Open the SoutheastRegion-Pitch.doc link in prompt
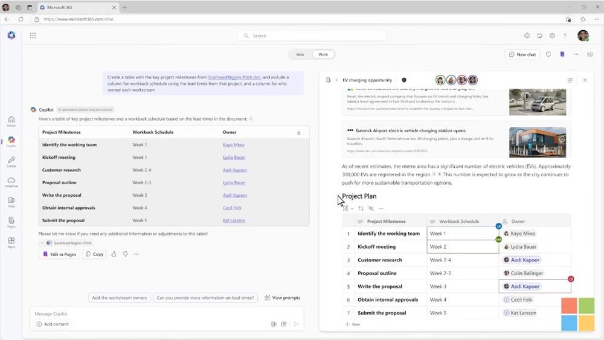Image resolution: width=604 pixels, height=340 pixels. [x=234, y=77]
